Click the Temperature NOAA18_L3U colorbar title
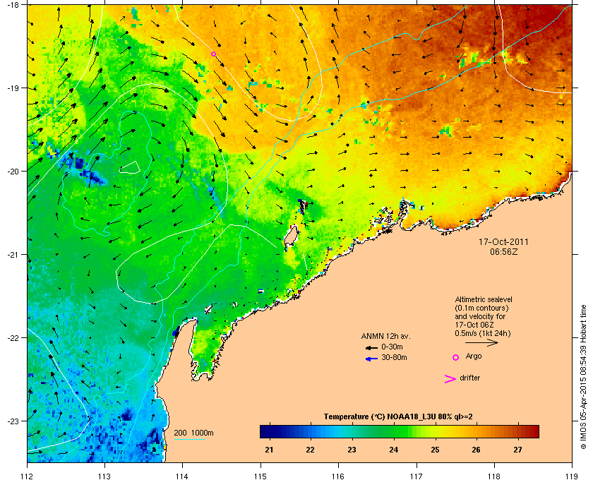Image resolution: width=593 pixels, height=480 pixels. (398, 416)
